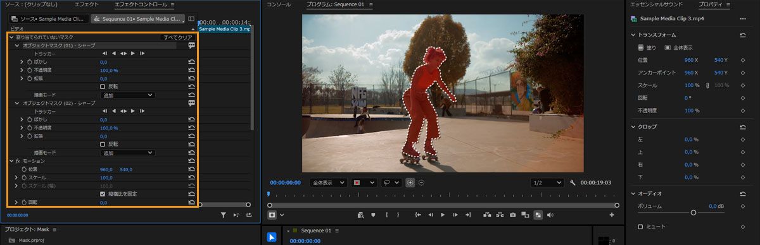Toggle the Scale link chain in Properties

(x=707, y=85)
